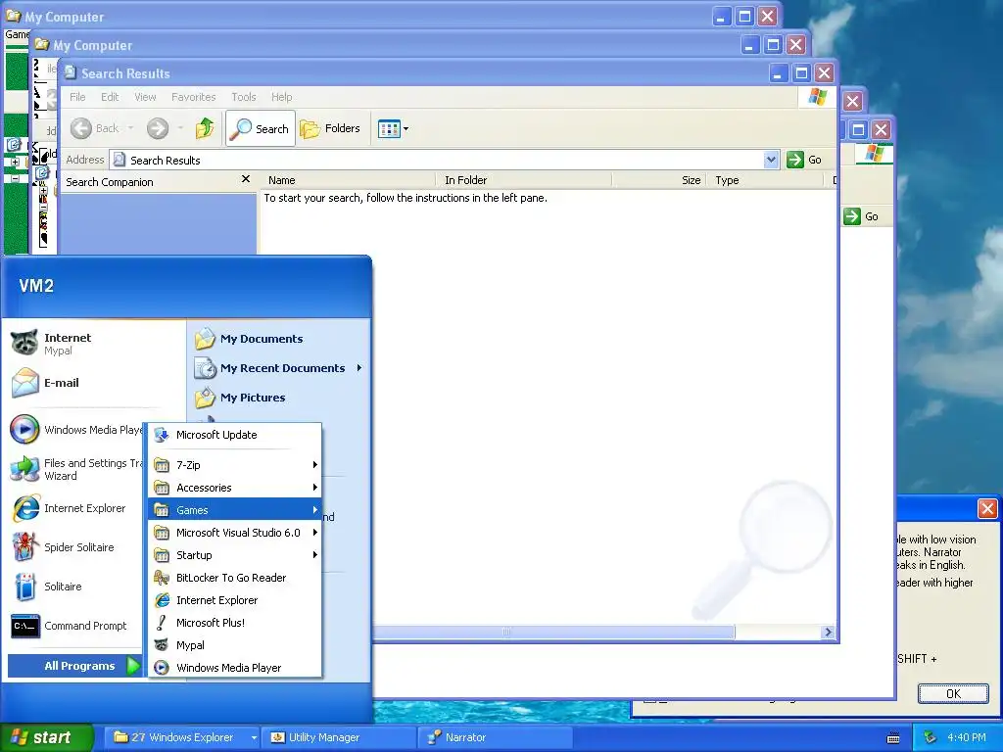Image resolution: width=1003 pixels, height=752 pixels.
Task: Click the horizontal scrollbar thumb
Action: coord(554,632)
